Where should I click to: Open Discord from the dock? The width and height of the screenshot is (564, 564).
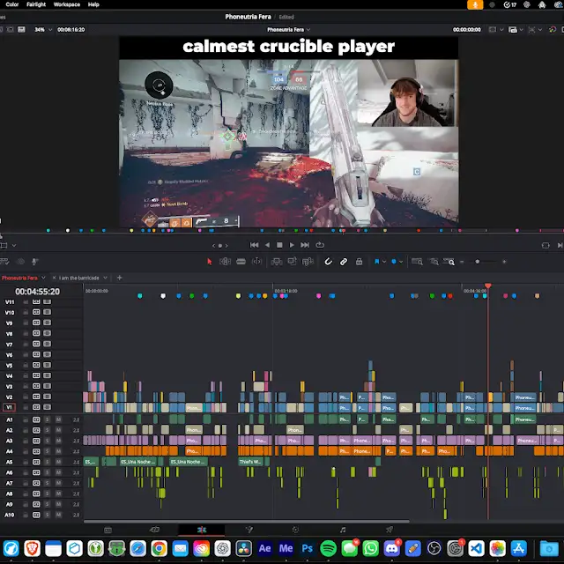click(x=391, y=548)
